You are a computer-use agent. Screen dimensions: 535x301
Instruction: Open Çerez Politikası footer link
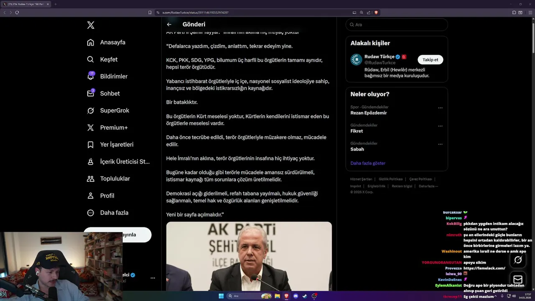(x=420, y=179)
